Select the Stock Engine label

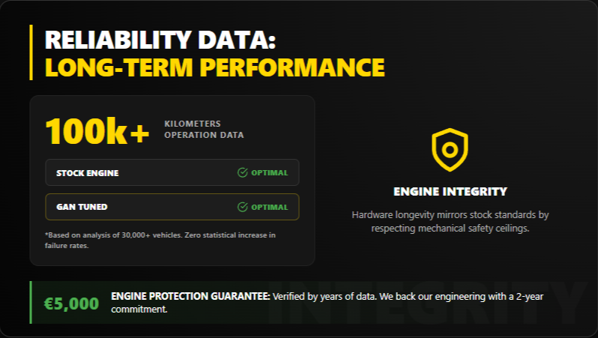pos(87,173)
